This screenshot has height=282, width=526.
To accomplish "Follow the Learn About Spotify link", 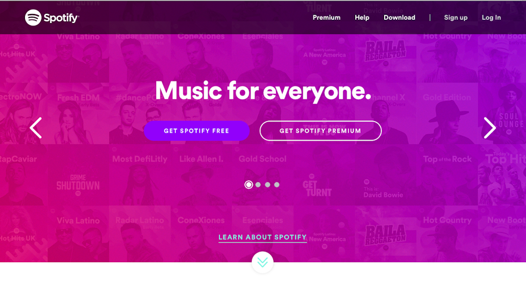I will tap(262, 237).
